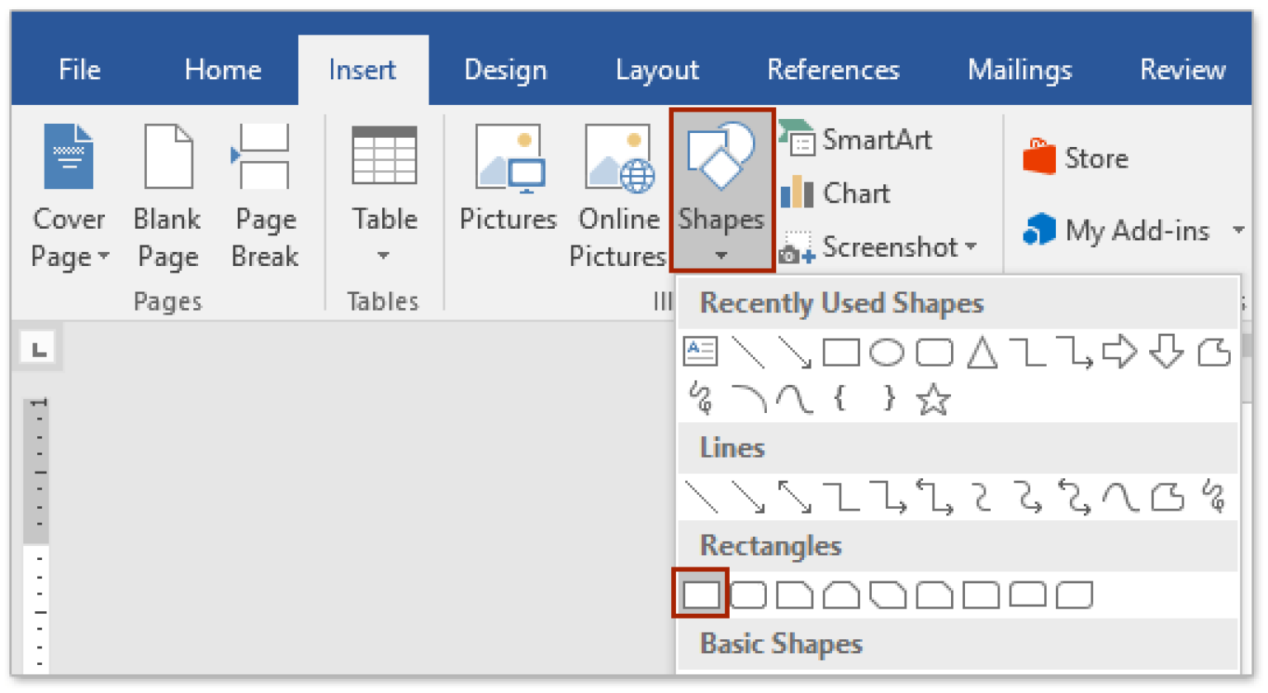Select the plain Rectangle shape
This screenshot has height=693, width=1268.
(x=700, y=593)
